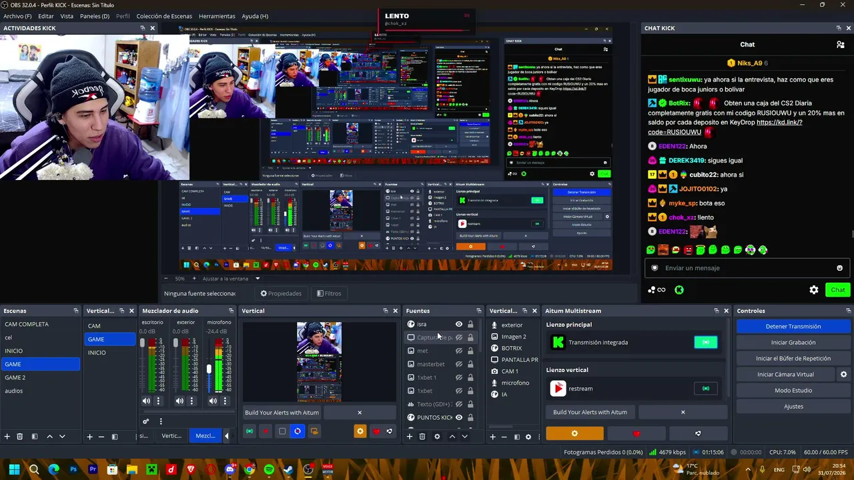Viewport: 854px width, 480px height.
Task: Move selected scene down in Escenas
Action: click(62, 437)
